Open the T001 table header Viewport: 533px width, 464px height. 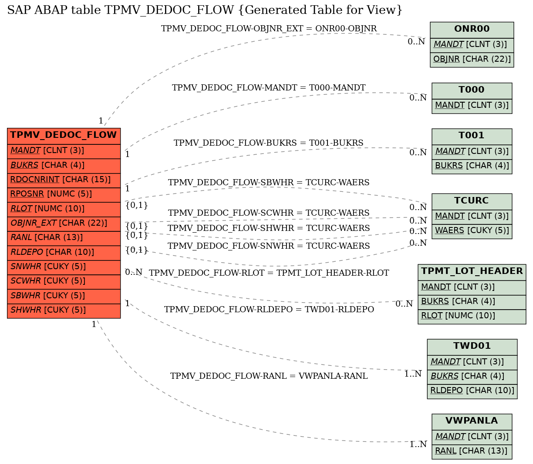click(x=472, y=136)
